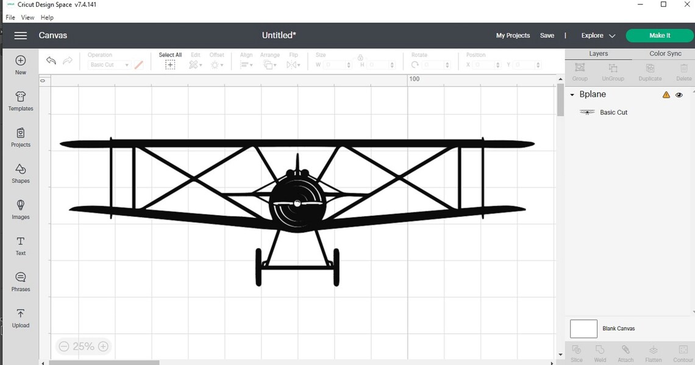Click the Blank Canvas color swatch

coord(583,328)
